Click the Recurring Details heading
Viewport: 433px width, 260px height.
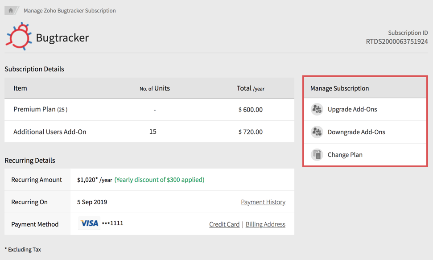pyautogui.click(x=30, y=161)
